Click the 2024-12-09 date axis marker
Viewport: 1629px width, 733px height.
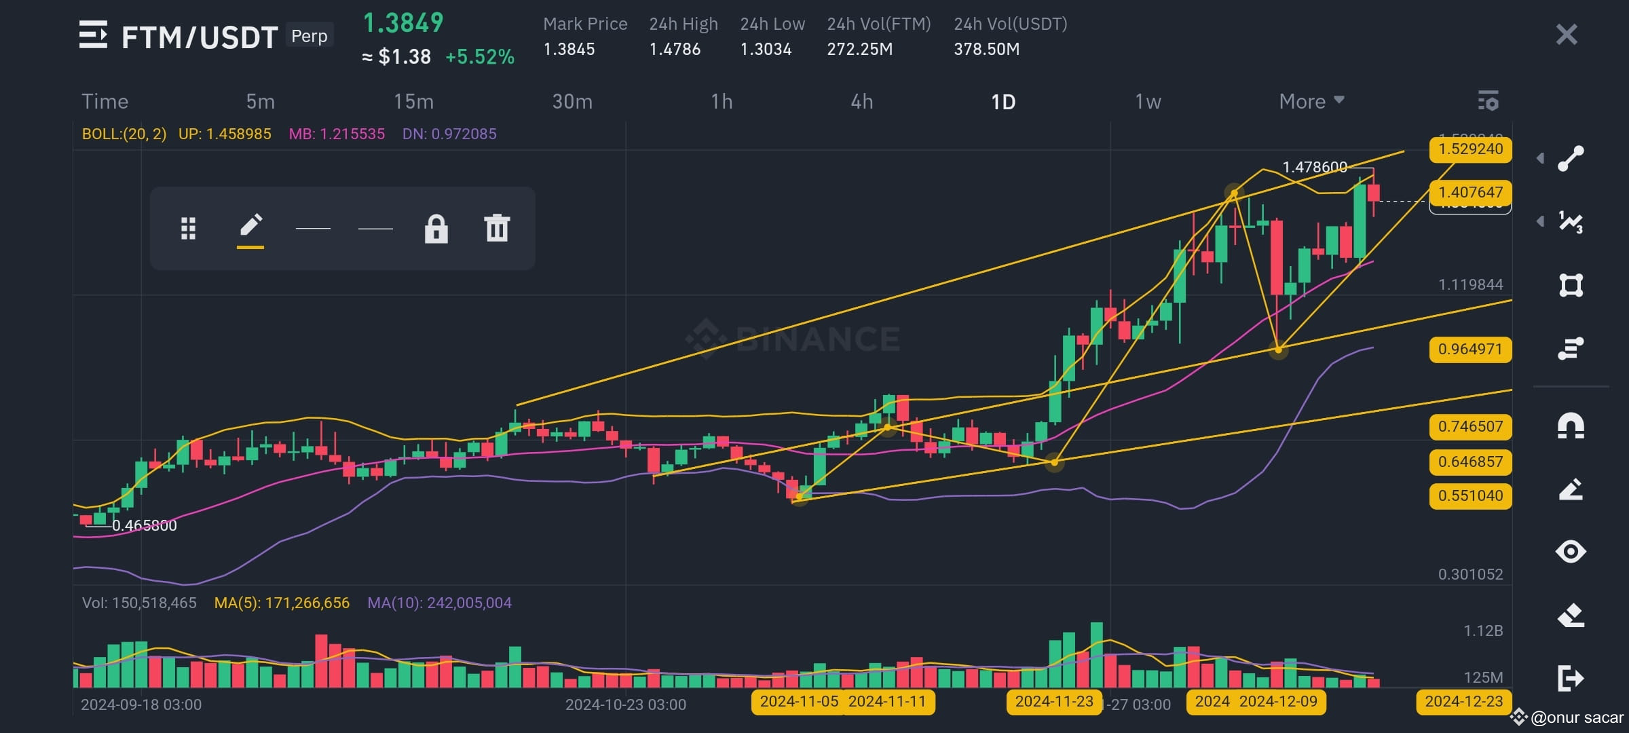(x=1278, y=702)
